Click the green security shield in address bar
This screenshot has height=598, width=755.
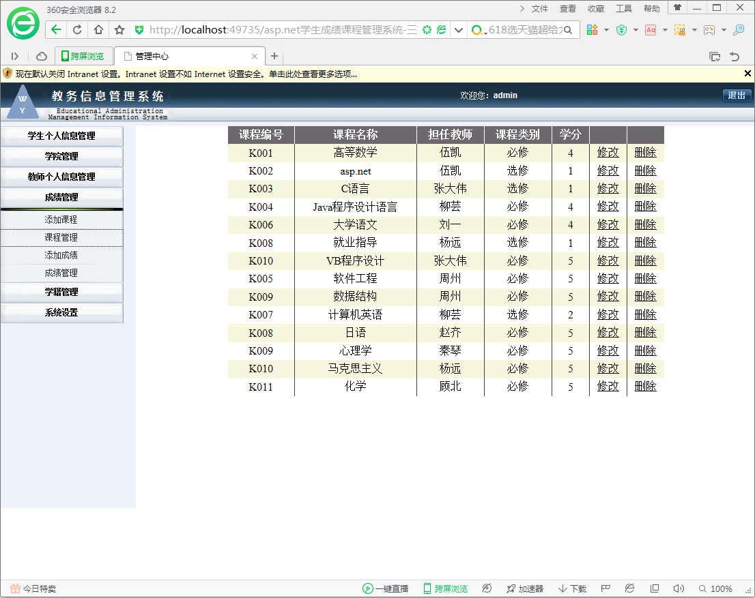click(139, 30)
